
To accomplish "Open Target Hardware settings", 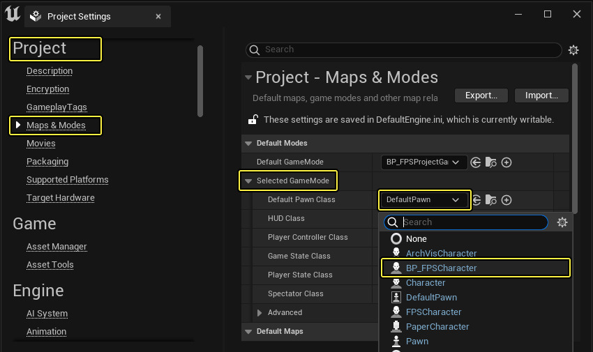I will 61,198.
